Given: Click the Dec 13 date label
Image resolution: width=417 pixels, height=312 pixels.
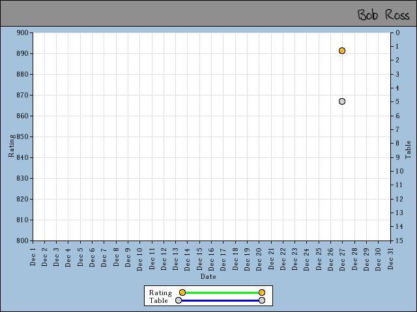Looking at the screenshot, I should point(175,259).
